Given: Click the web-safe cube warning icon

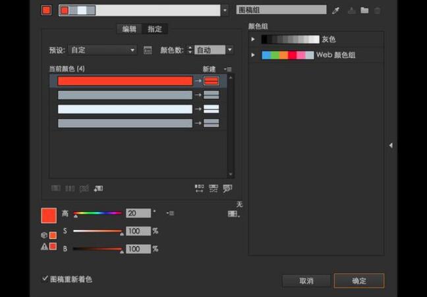Looking at the screenshot, I should [44, 235].
